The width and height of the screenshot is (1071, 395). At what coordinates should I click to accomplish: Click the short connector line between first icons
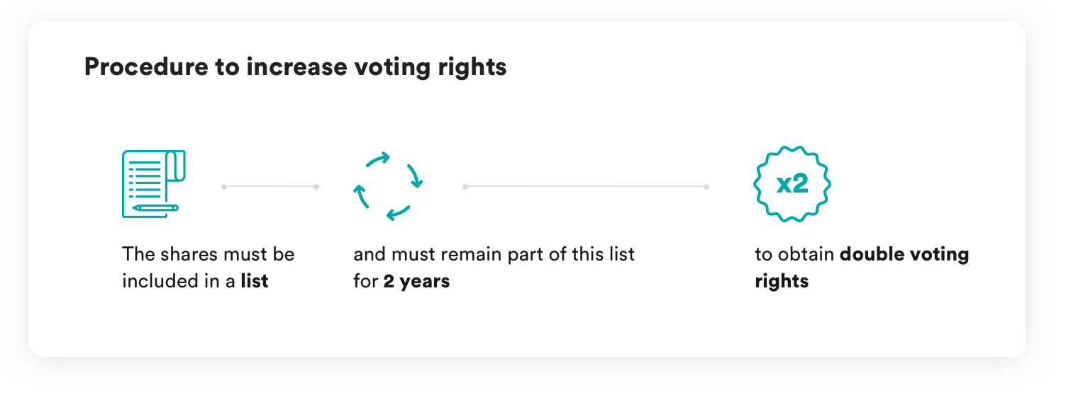(270, 187)
